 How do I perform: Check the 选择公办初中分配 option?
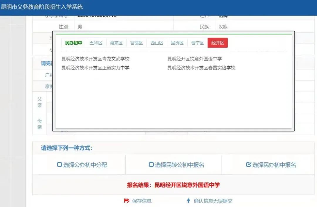[x=59, y=164]
